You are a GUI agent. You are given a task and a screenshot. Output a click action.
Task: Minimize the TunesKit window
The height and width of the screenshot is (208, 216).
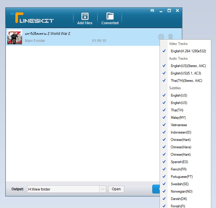161,11
